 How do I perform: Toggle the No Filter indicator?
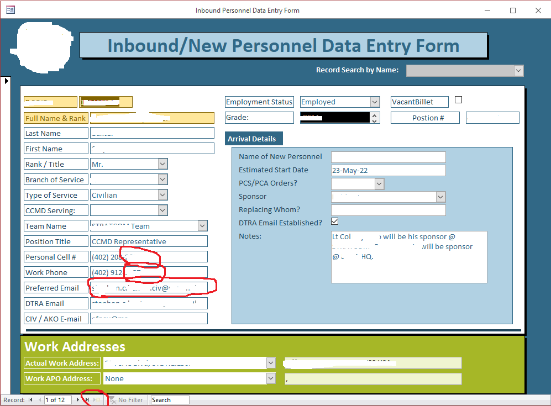(132, 399)
